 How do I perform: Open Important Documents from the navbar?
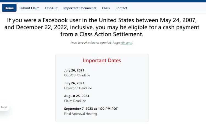pyautogui.click(x=80, y=8)
